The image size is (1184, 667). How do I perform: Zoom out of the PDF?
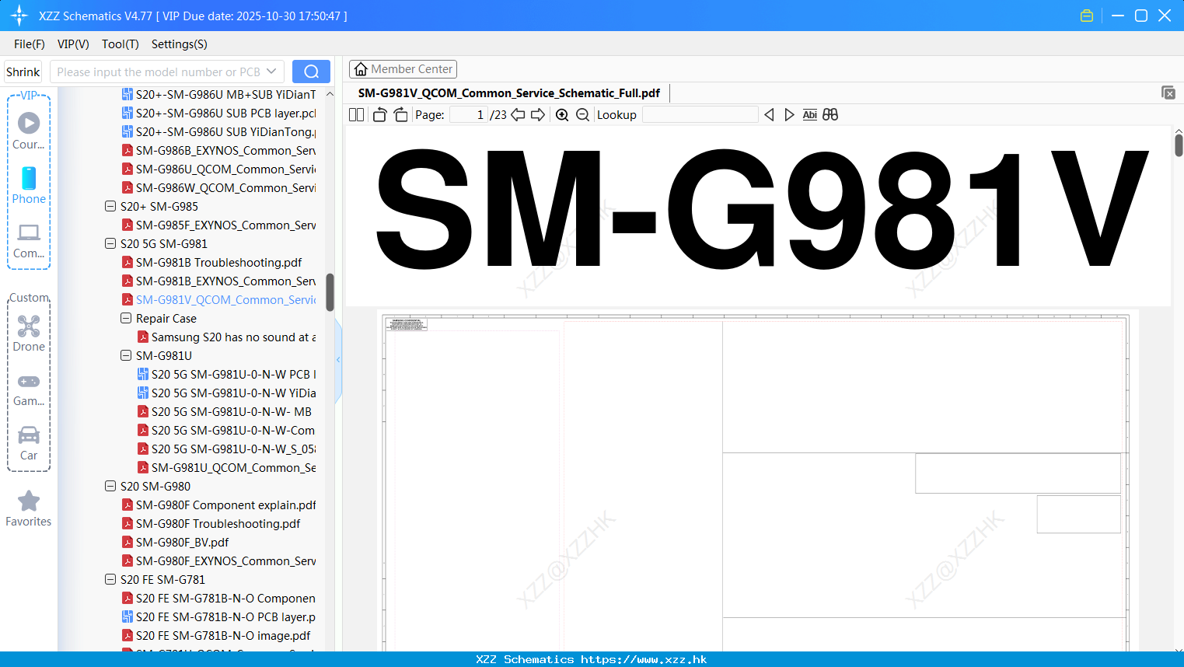click(x=582, y=115)
